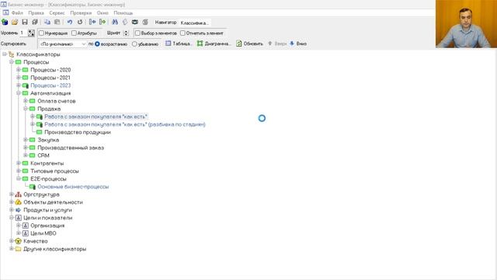Screen dimensions: 497x280
Task: Click the Навигатор toolbar button
Action: coord(165,23)
